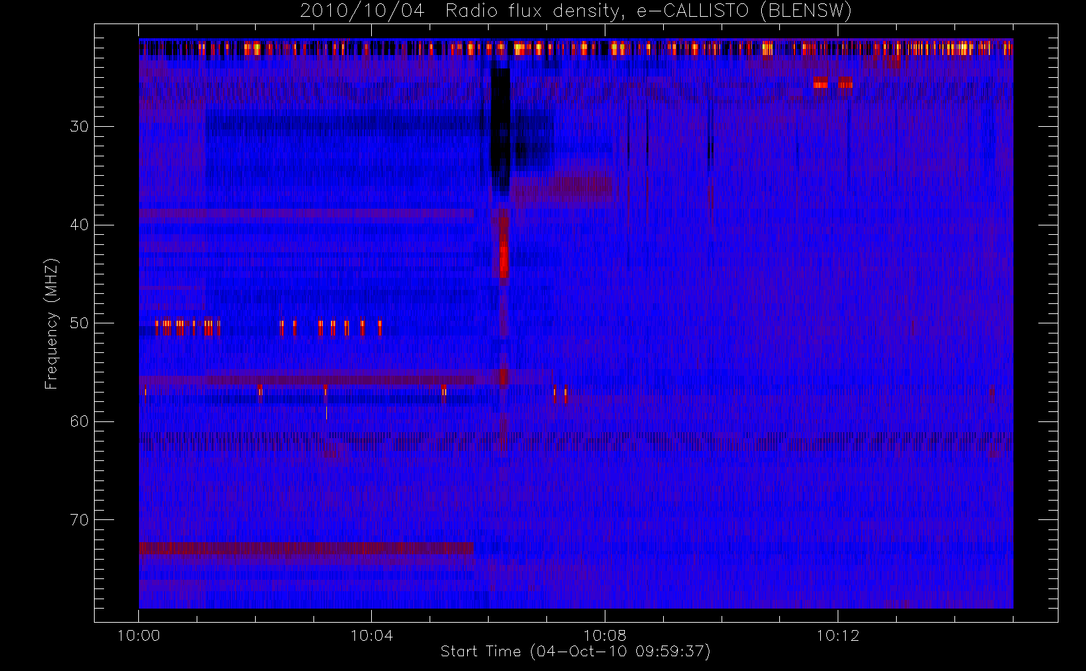Screen dimensions: 1086x671
Task: Click the '10:04' time tick label
Action: click(371, 635)
